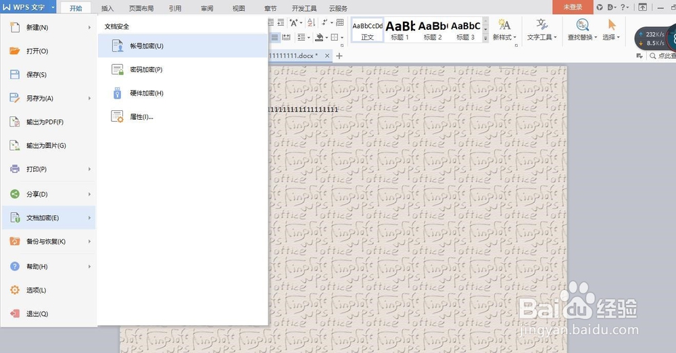Open the WPS 文字 application menu button
Image resolution: width=676 pixels, height=353 pixels.
[28, 7]
